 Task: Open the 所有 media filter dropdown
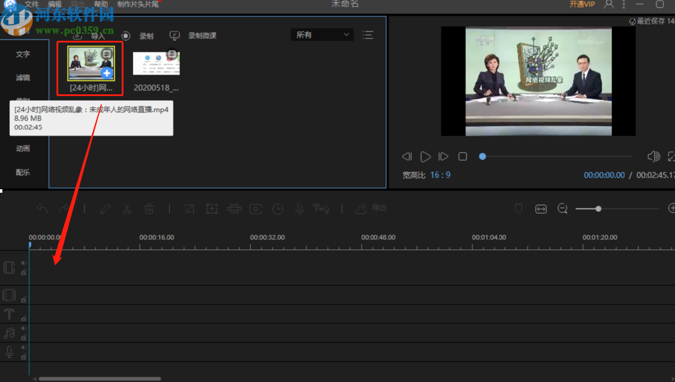[322, 35]
